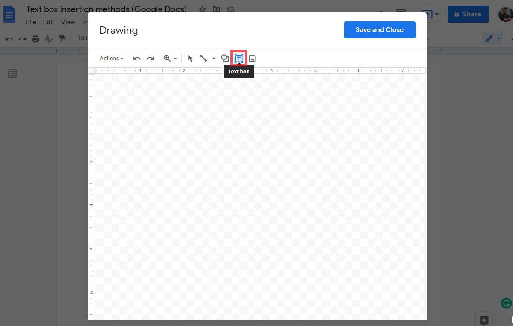Click the document outline icon
This screenshot has width=513, height=326.
point(13,74)
